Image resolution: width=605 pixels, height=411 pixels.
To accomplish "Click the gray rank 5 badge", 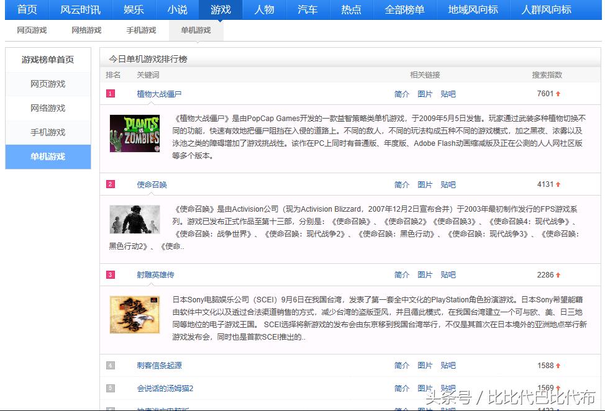I will pyautogui.click(x=110, y=388).
